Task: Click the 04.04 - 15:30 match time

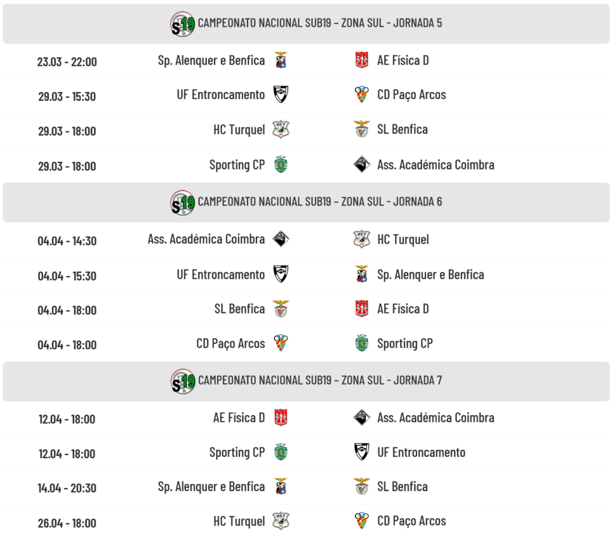Action: [67, 276]
